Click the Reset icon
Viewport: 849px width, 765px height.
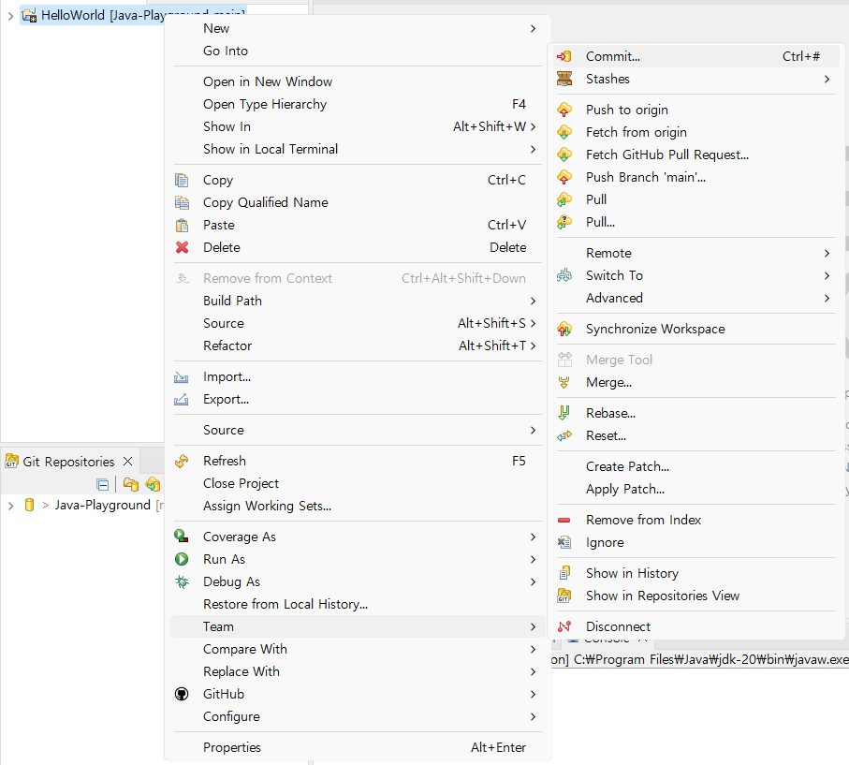tap(564, 435)
